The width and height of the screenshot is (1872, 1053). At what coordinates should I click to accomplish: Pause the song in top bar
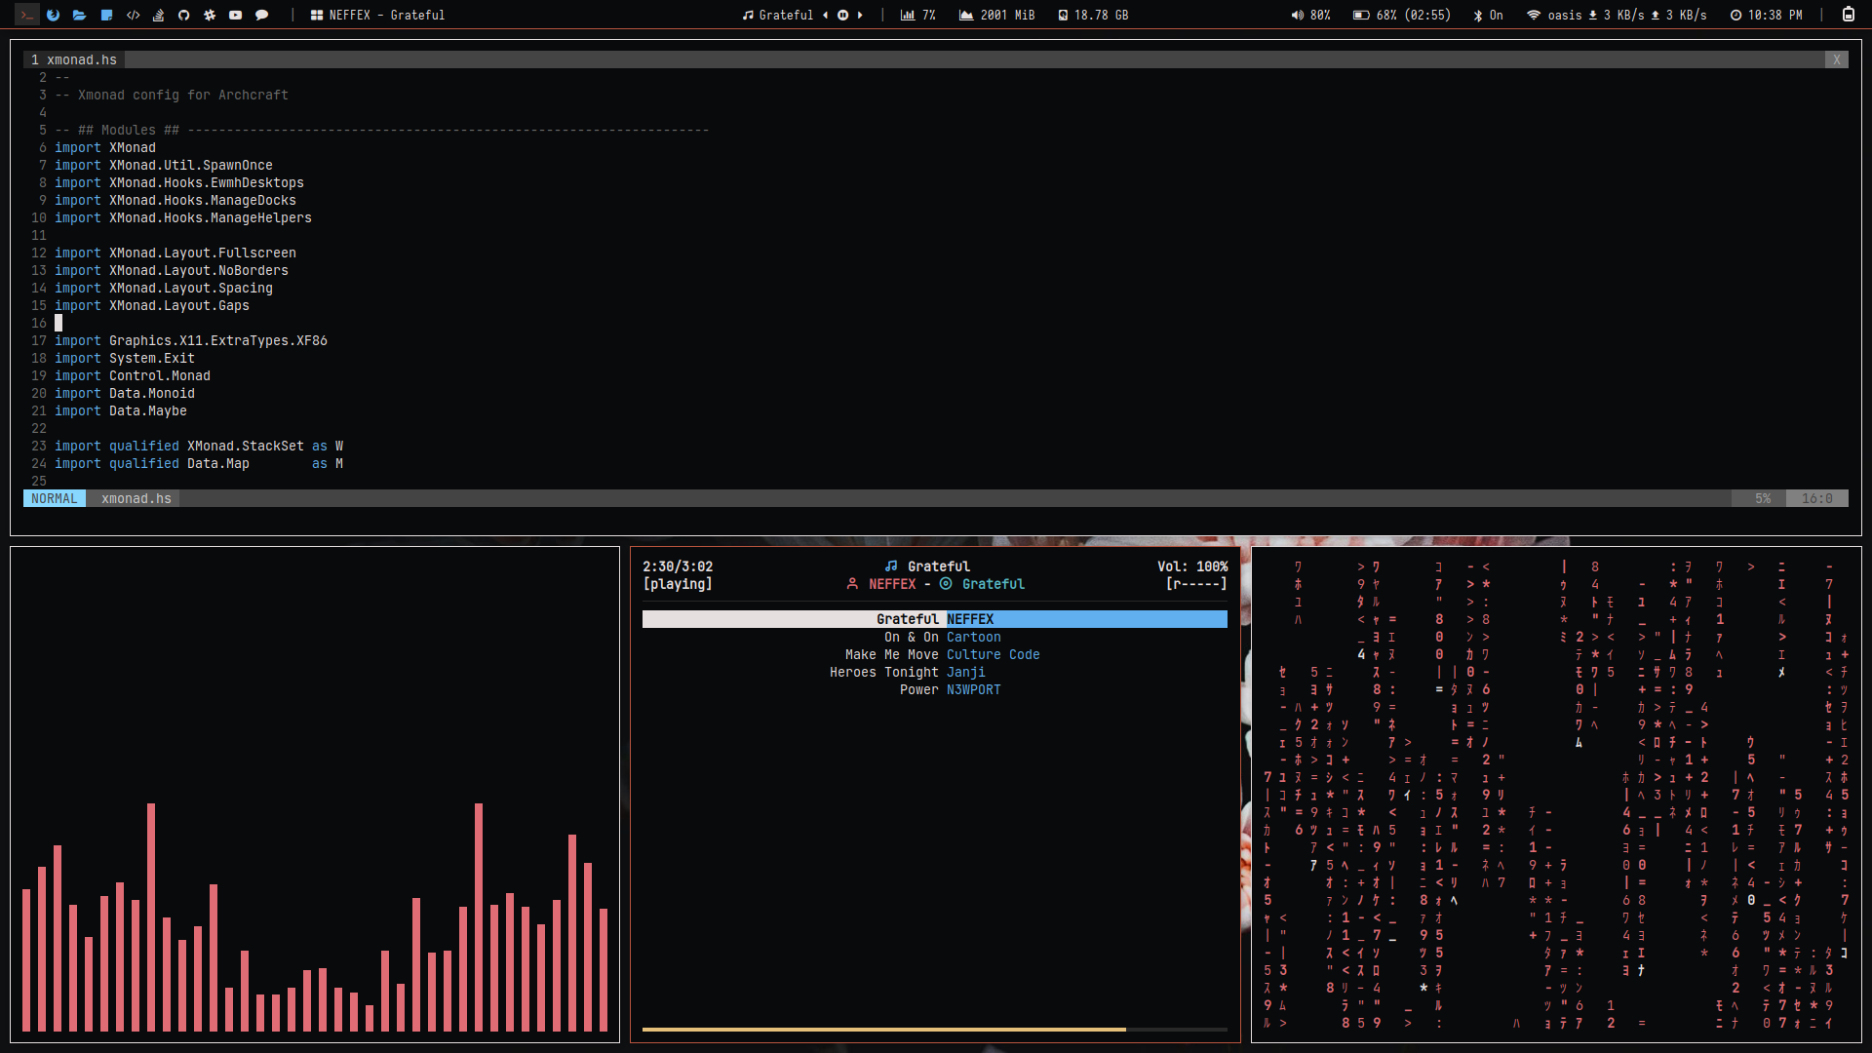click(x=842, y=15)
